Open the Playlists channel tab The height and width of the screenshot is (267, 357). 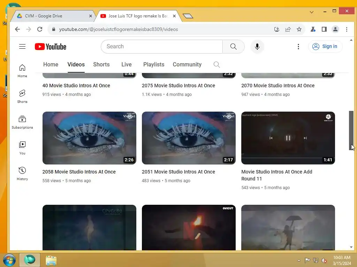[x=154, y=64]
